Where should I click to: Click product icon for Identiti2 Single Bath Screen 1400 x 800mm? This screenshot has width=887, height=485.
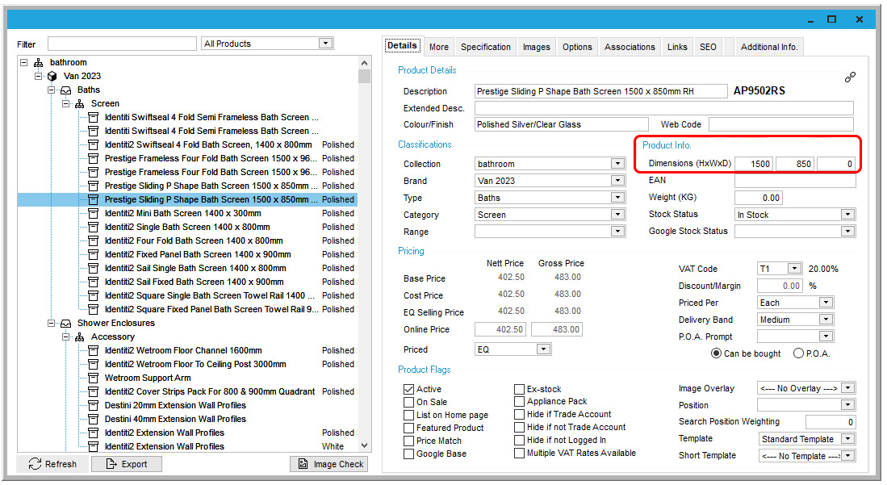94,227
